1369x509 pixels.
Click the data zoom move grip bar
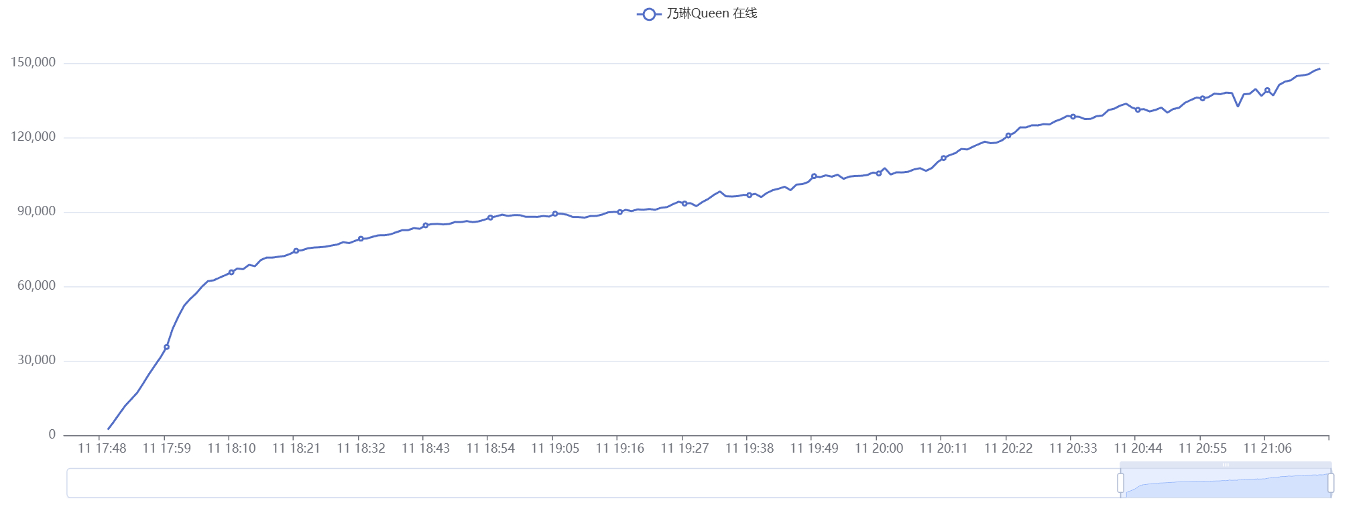coord(1225,465)
